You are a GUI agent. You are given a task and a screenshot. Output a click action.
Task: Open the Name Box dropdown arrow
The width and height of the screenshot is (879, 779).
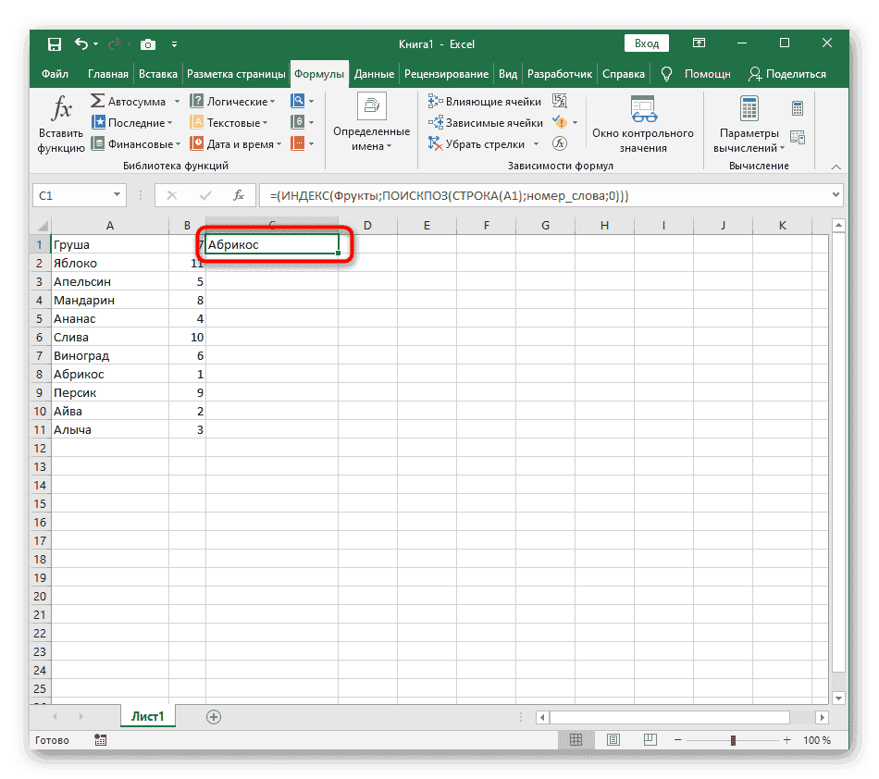pyautogui.click(x=117, y=195)
